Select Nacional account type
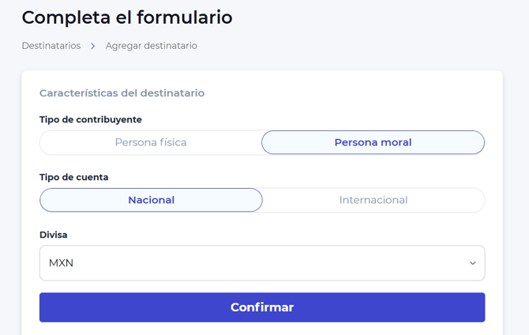Image resolution: width=529 pixels, height=335 pixels. 151,200
